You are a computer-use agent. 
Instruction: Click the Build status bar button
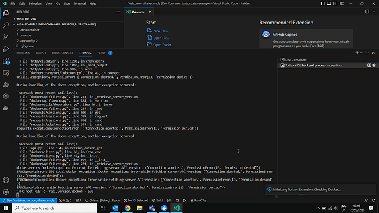click(x=157, y=200)
